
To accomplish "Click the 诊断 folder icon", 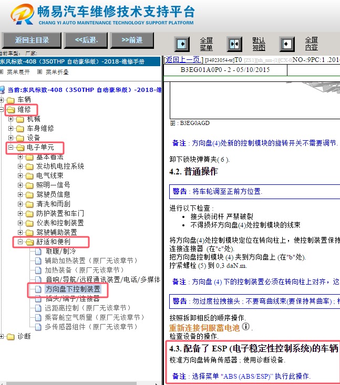I will pyautogui.click(x=11, y=337).
